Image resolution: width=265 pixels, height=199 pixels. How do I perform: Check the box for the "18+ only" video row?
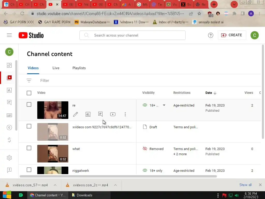(x=29, y=170)
